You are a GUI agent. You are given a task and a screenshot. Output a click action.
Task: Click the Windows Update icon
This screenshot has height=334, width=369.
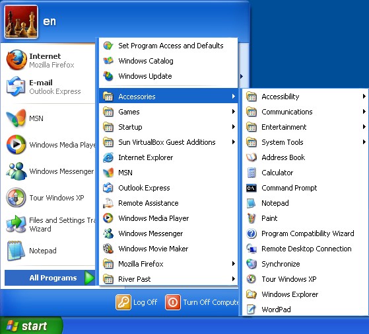point(108,76)
